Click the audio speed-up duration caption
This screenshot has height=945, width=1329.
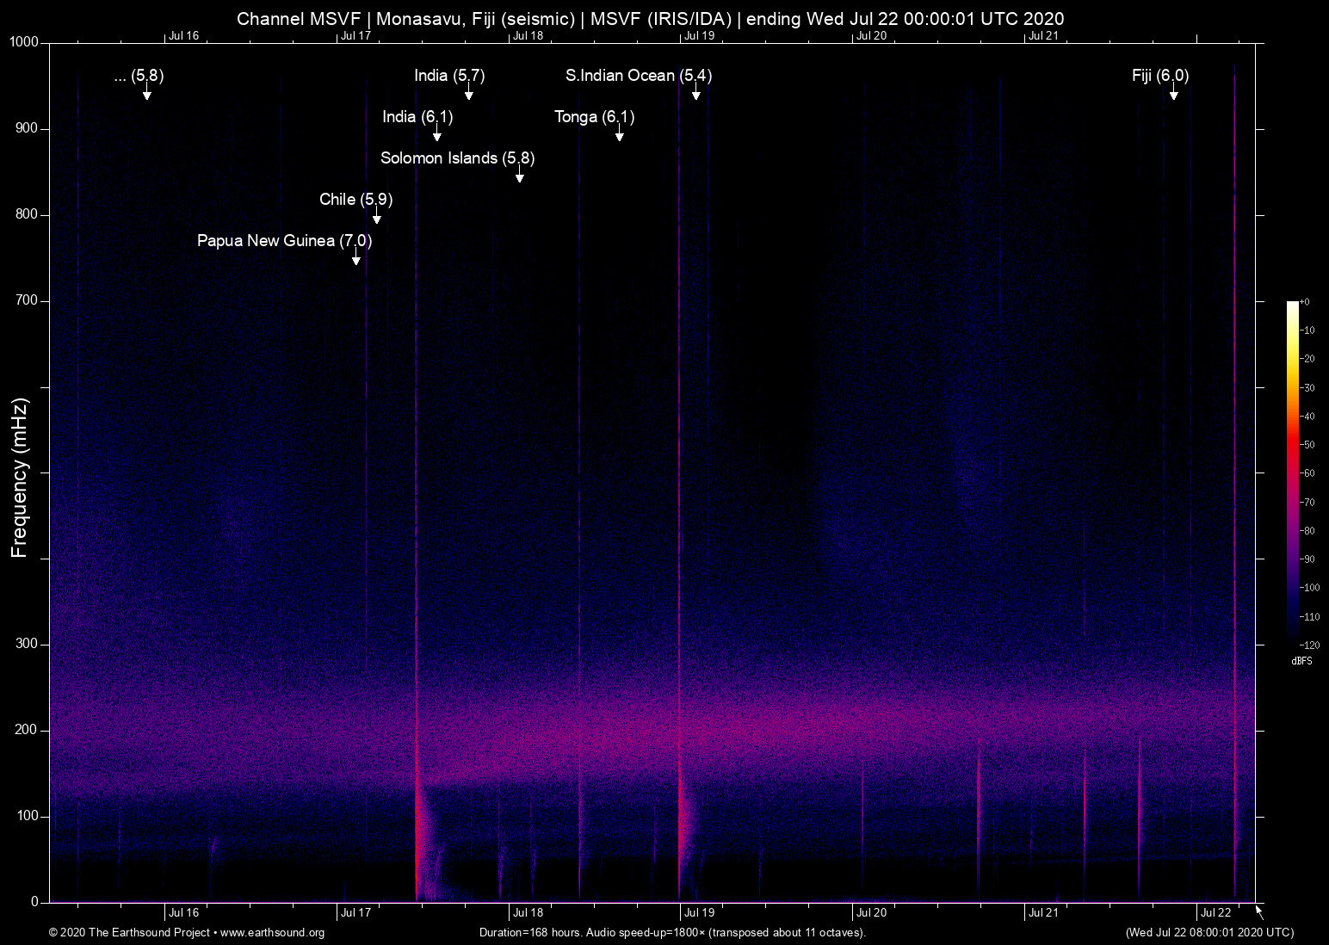click(672, 933)
